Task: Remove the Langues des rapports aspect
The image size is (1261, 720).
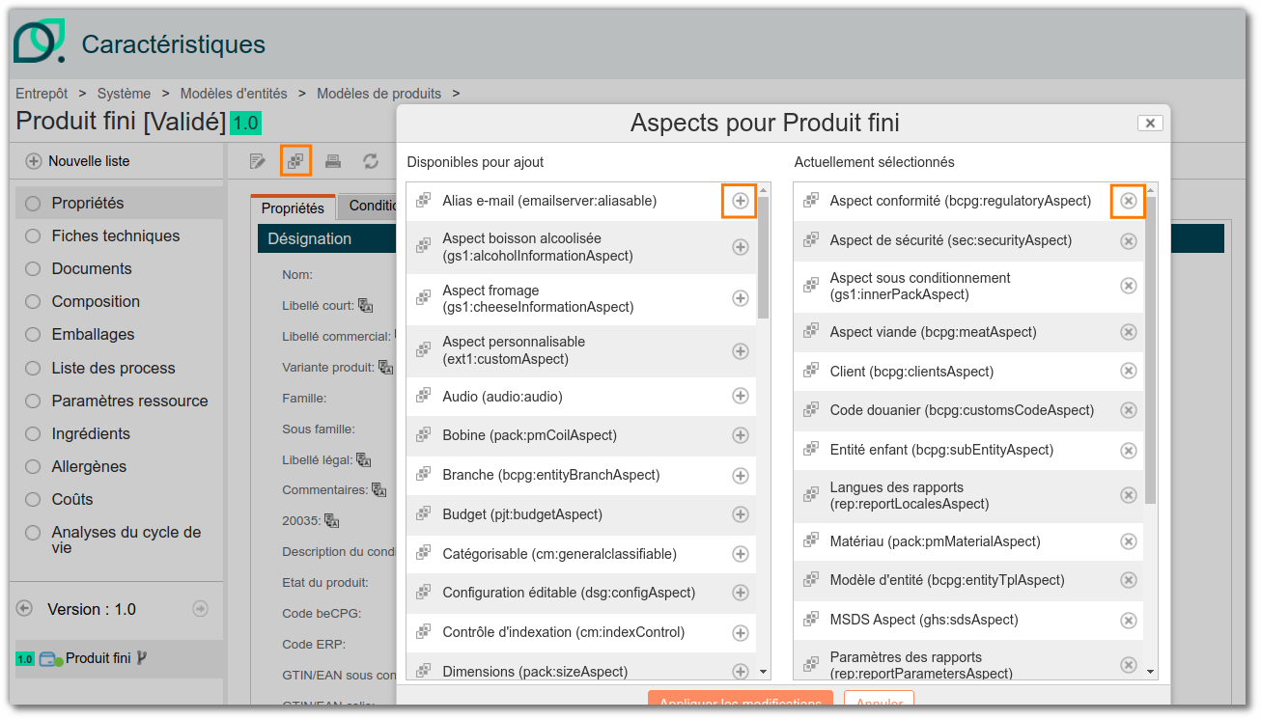Action: coord(1128,495)
